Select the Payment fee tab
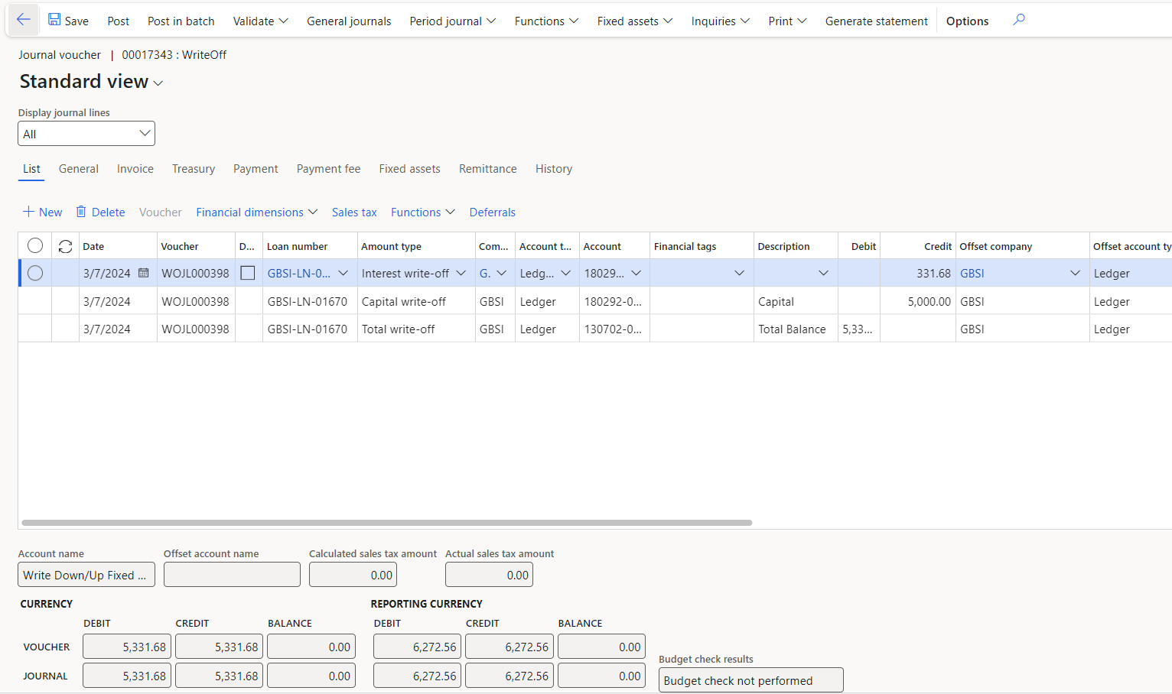 point(328,169)
